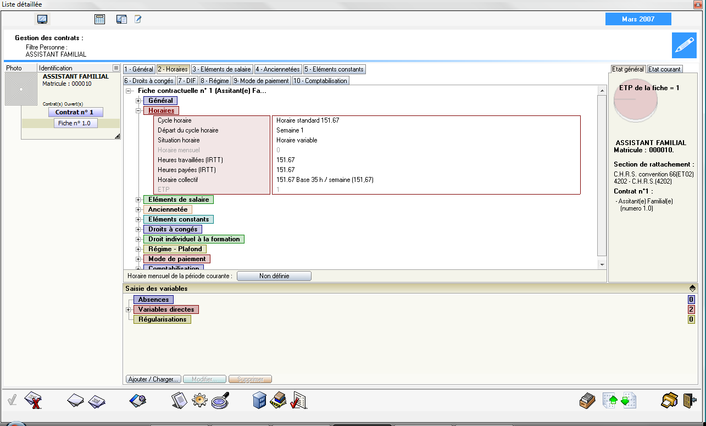Expand the Variables directes node
The width and height of the screenshot is (706, 426).
point(129,309)
